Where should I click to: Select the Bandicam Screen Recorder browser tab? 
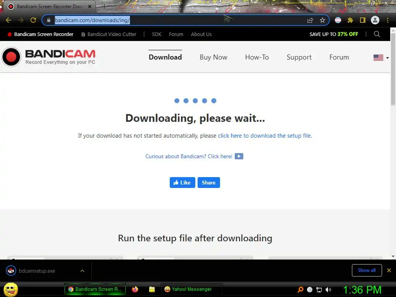[x=49, y=7]
